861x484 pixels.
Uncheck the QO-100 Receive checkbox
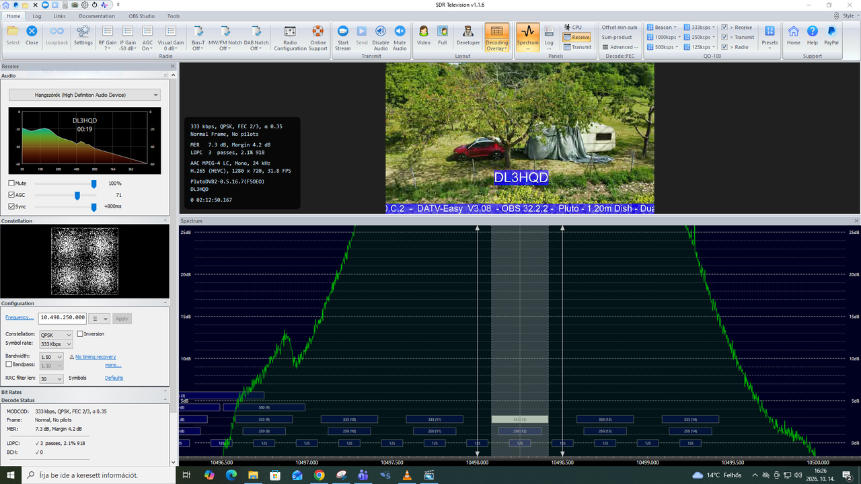724,28
